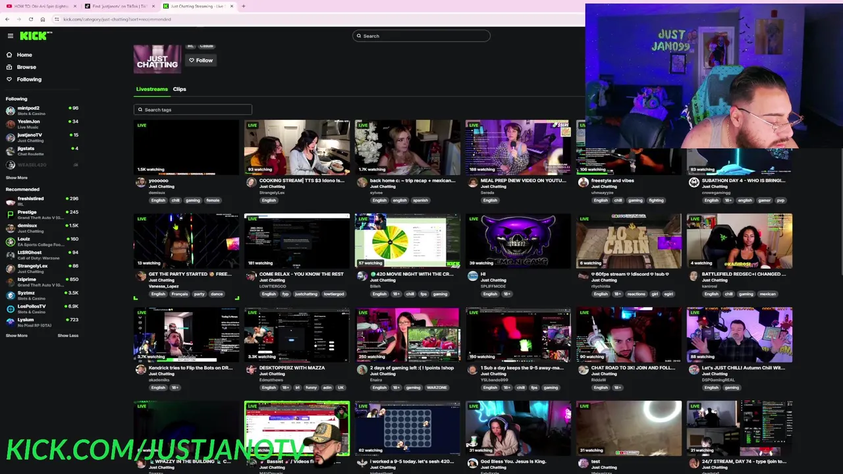Image resolution: width=843 pixels, height=474 pixels.
Task: Click Louiz avatar in Recommended list
Action: point(10,241)
